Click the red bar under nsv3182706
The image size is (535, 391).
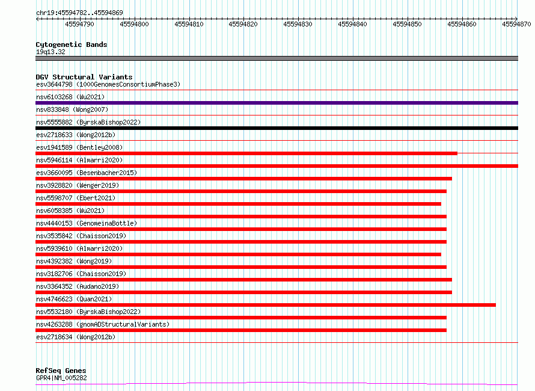tap(243, 280)
